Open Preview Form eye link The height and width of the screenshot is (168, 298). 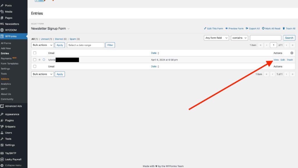[234, 29]
